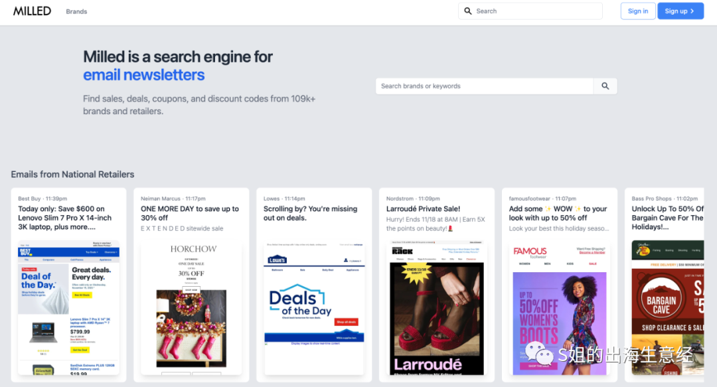
Task: Click the Sign up button
Action: click(680, 11)
